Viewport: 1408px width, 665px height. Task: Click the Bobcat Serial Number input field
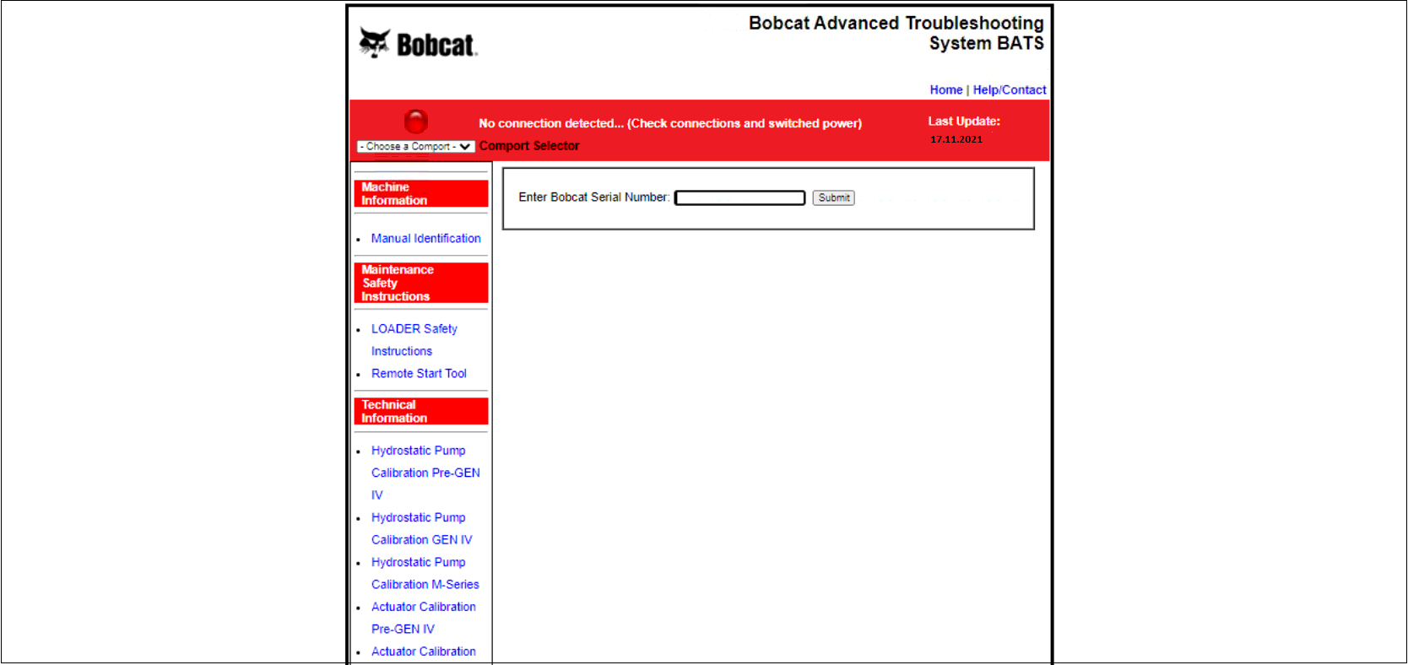(739, 197)
